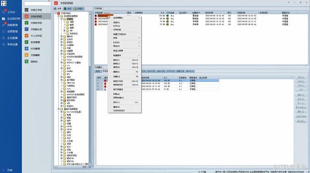Expand the CAD模板 folder in tree
Viewport: 310px width, 173px height.
pos(62,45)
